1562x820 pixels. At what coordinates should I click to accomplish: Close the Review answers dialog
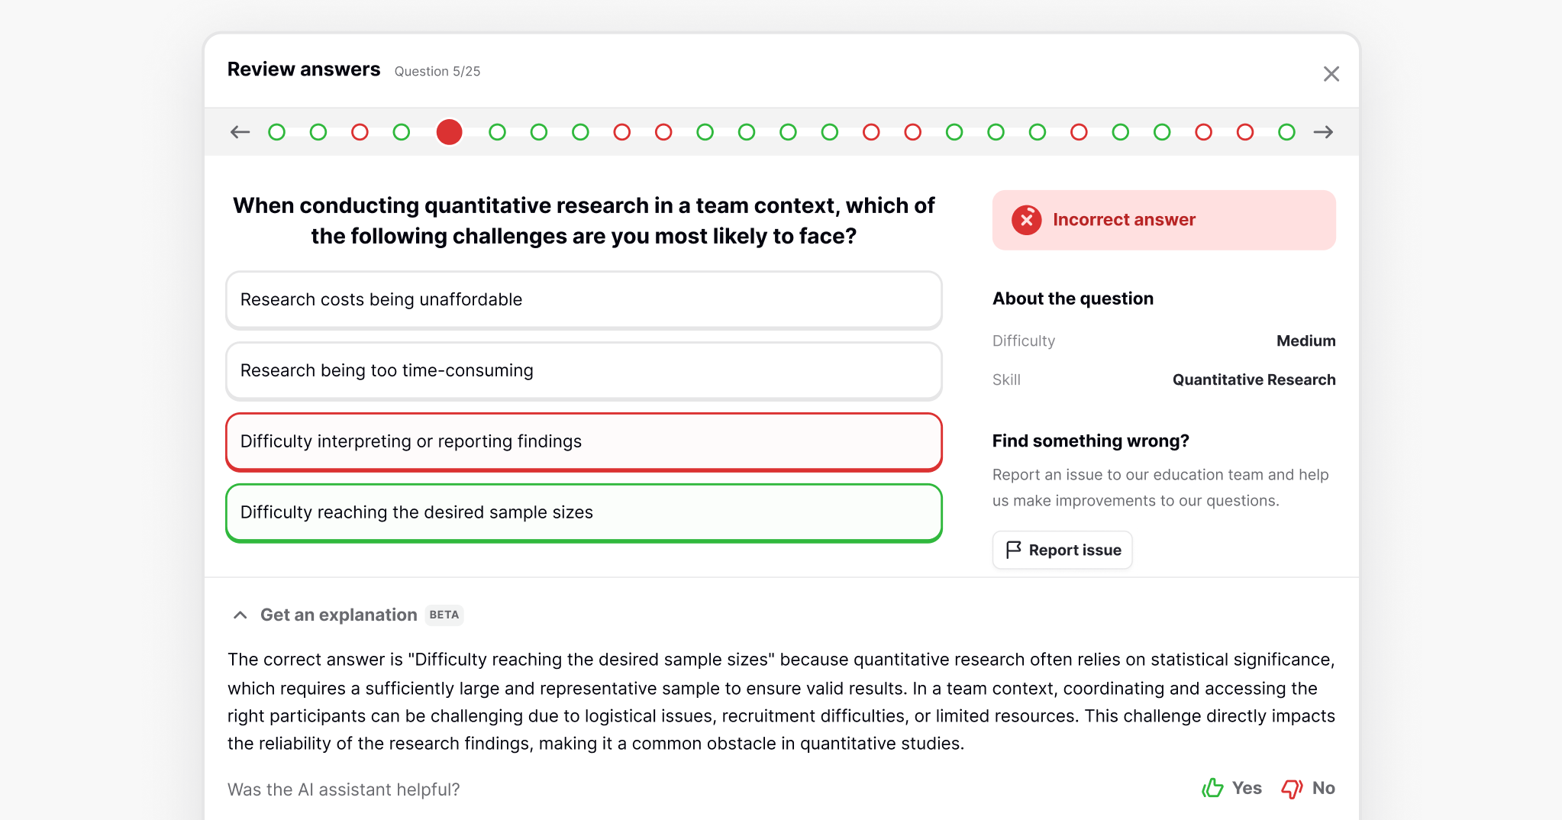(x=1331, y=74)
